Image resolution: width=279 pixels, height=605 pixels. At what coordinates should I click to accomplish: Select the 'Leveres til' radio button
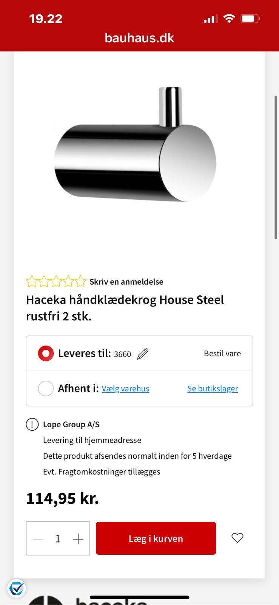46,354
